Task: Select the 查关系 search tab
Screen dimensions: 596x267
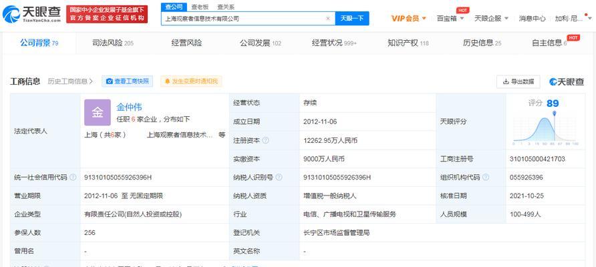Action: point(226,7)
